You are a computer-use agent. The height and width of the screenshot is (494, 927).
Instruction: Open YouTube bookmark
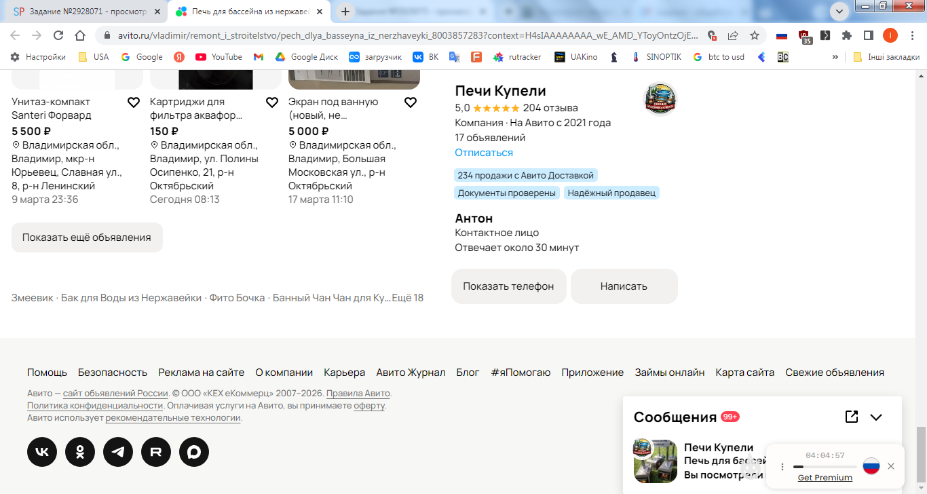(219, 57)
